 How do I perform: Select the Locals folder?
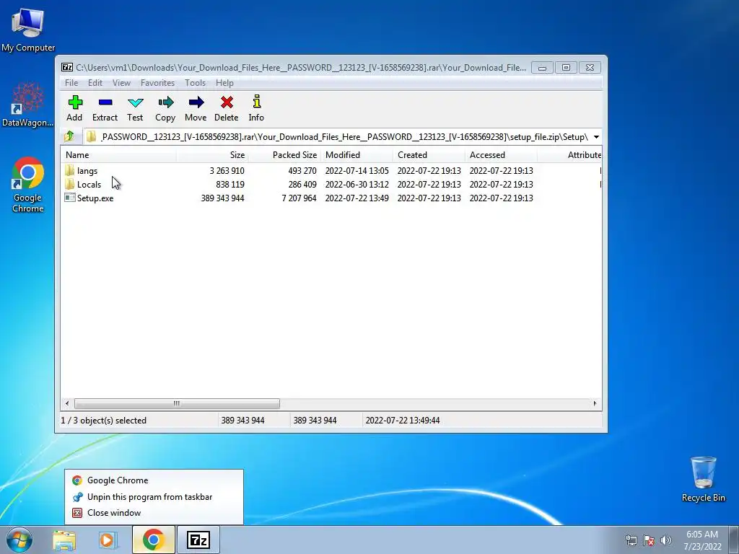coord(89,185)
